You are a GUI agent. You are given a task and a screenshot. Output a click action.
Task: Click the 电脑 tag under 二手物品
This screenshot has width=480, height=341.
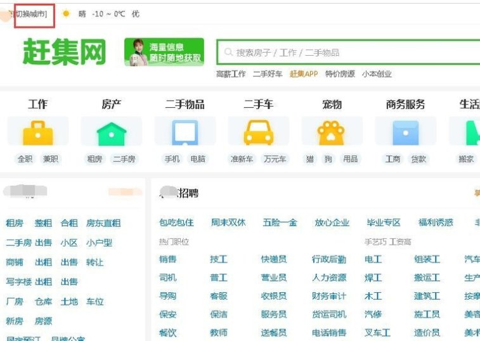198,159
